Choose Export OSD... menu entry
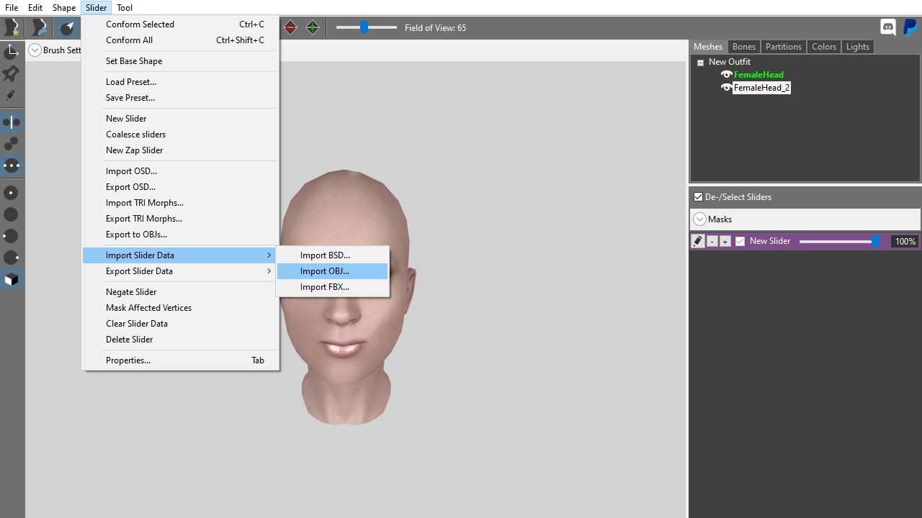The width and height of the screenshot is (922, 518). pyautogui.click(x=180, y=187)
